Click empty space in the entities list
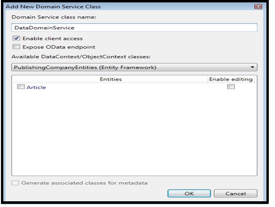Viewport: 275px width, 207px height. click(x=134, y=132)
